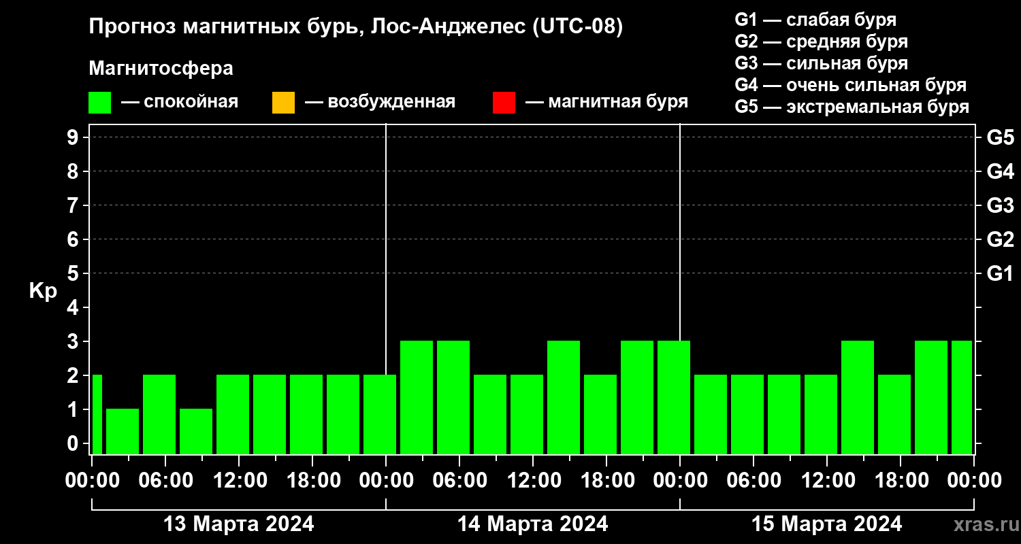Click the '18:00' time label for 13 Марта
Image resolution: width=1021 pixels, height=544 pixels.
click(312, 480)
